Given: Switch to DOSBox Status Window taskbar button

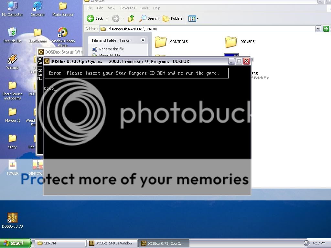Looking at the screenshot, I should [x=112, y=243].
